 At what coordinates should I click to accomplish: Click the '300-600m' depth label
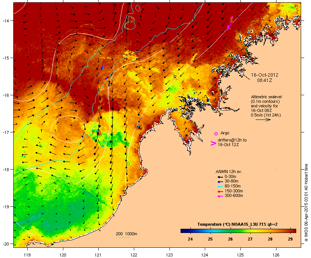[x=234, y=196]
